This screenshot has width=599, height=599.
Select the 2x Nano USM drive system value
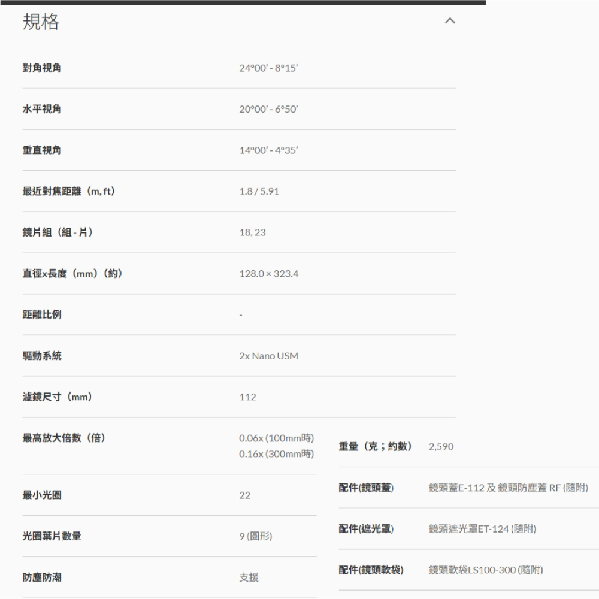(x=269, y=356)
